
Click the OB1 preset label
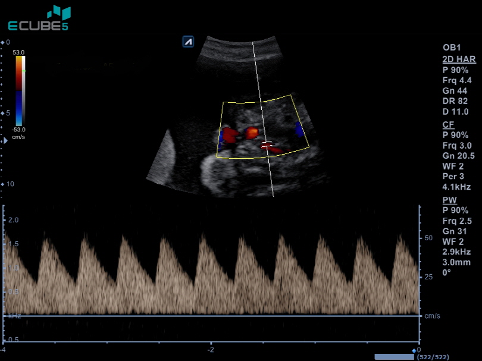click(x=452, y=47)
